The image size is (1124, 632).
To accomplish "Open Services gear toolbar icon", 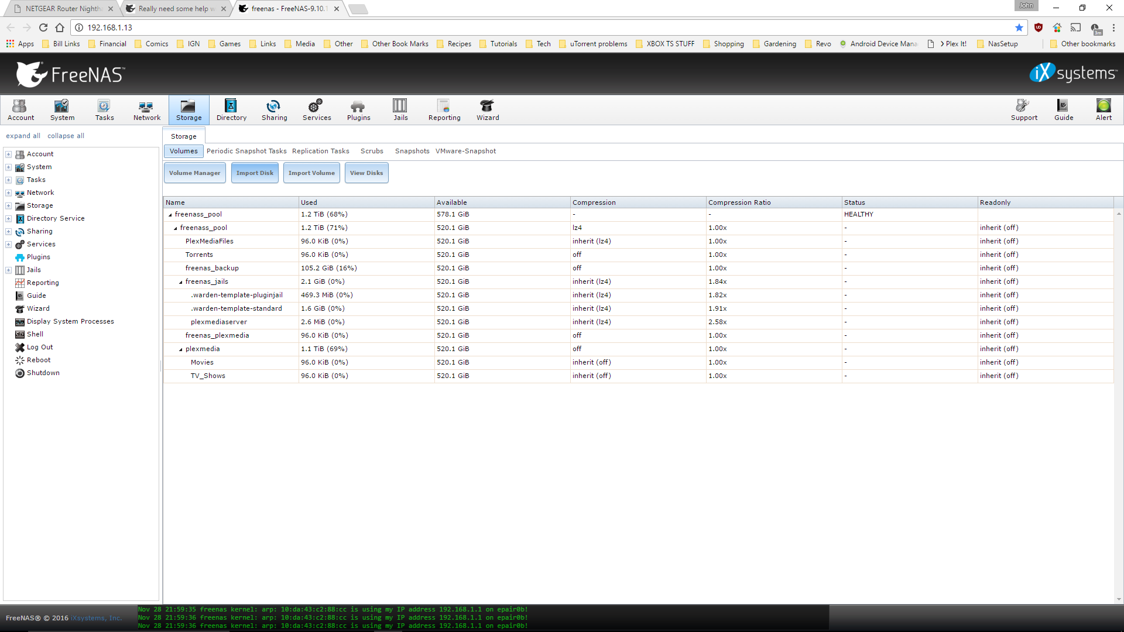I will tap(316, 109).
